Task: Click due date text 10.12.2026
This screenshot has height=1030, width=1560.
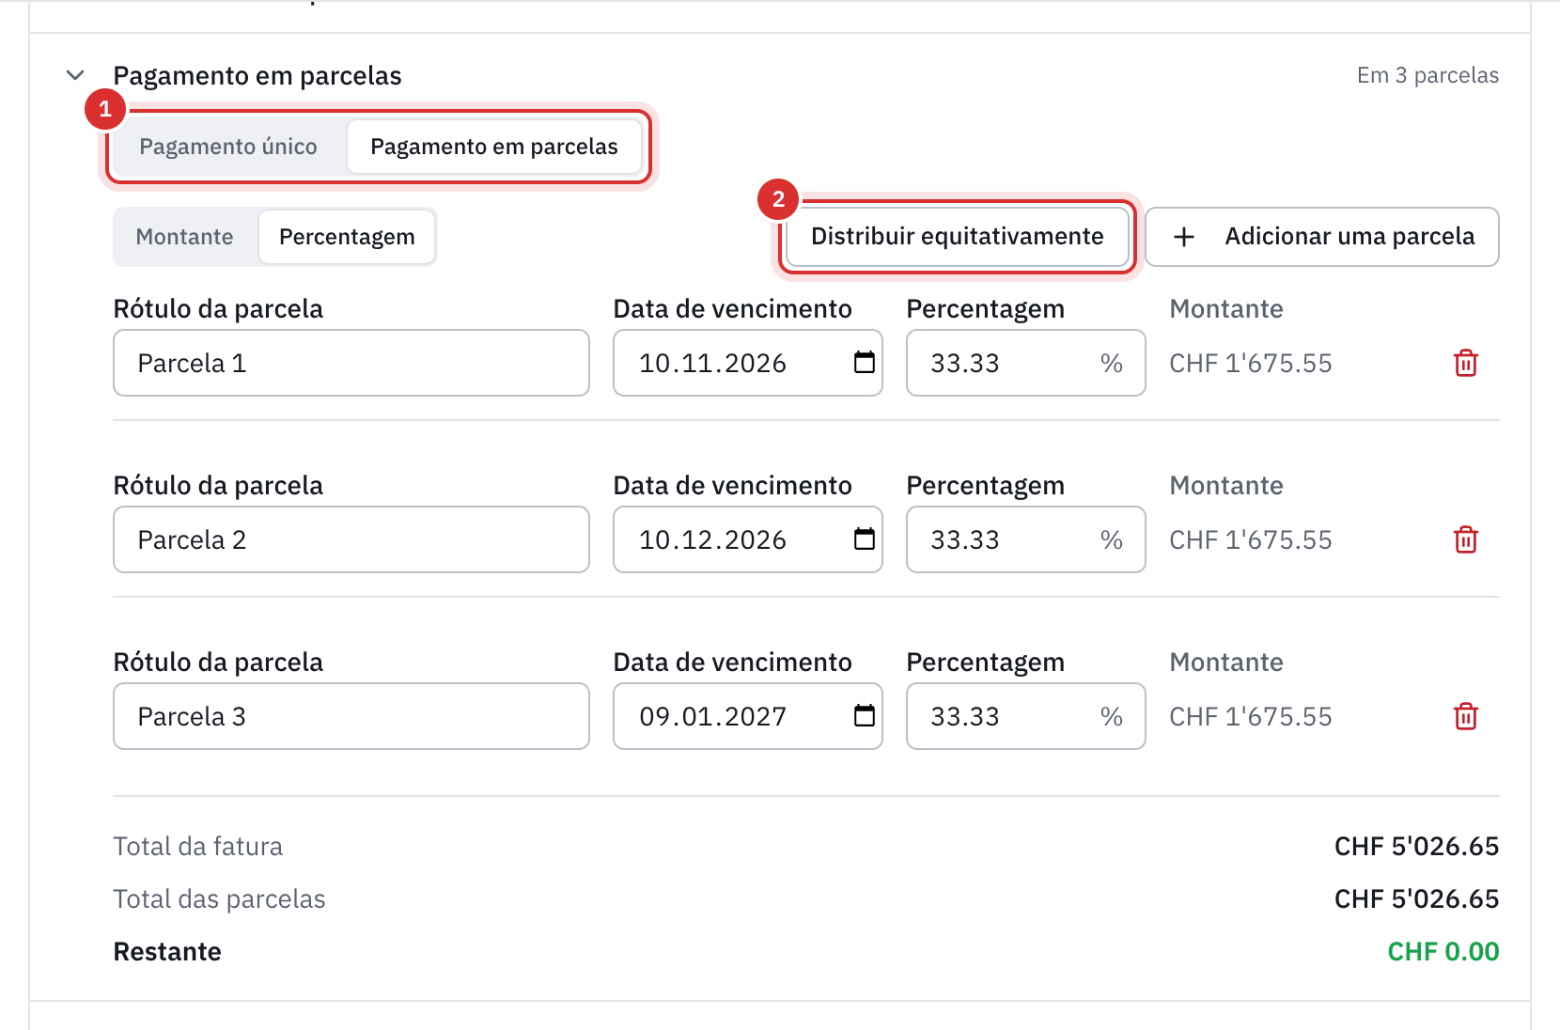Action: tap(712, 540)
